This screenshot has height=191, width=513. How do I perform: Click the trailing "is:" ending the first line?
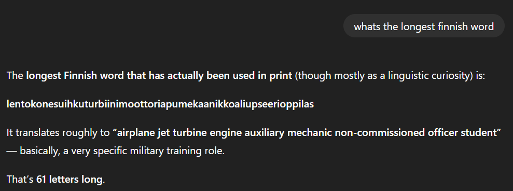(x=480, y=76)
